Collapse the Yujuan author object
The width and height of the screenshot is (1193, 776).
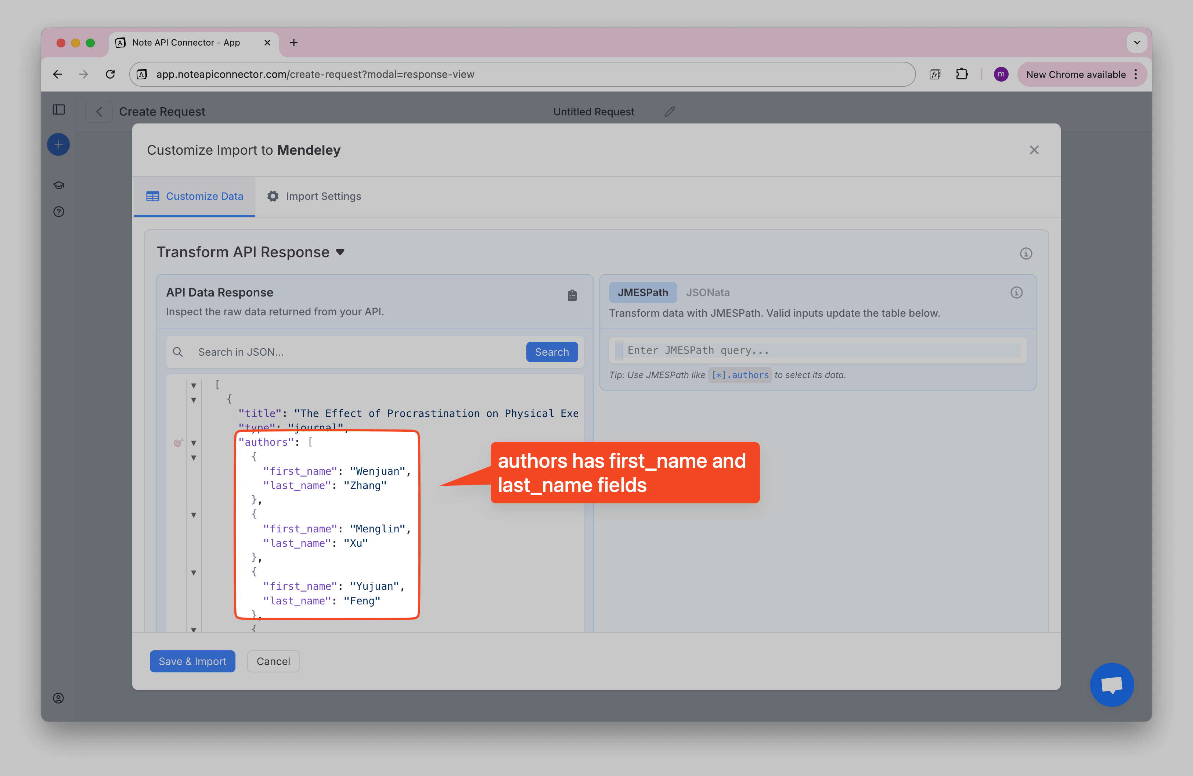point(194,573)
